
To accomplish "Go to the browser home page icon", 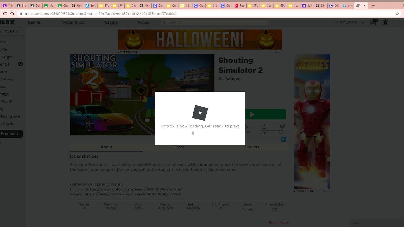I will coord(12,14).
